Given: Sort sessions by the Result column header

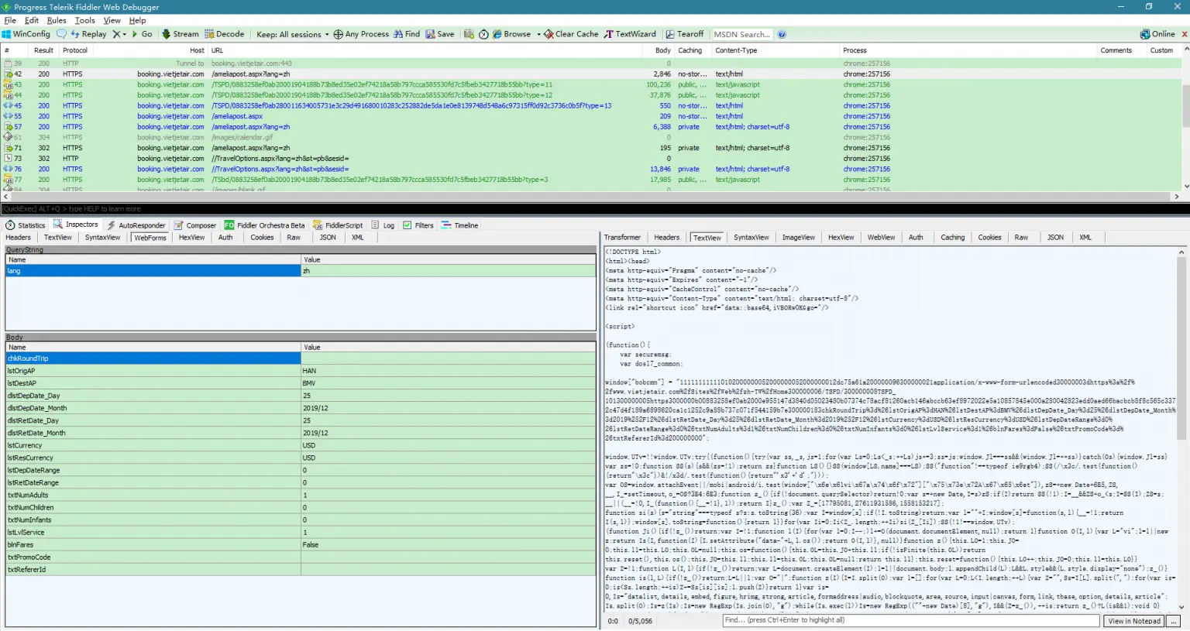Looking at the screenshot, I should pos(43,50).
